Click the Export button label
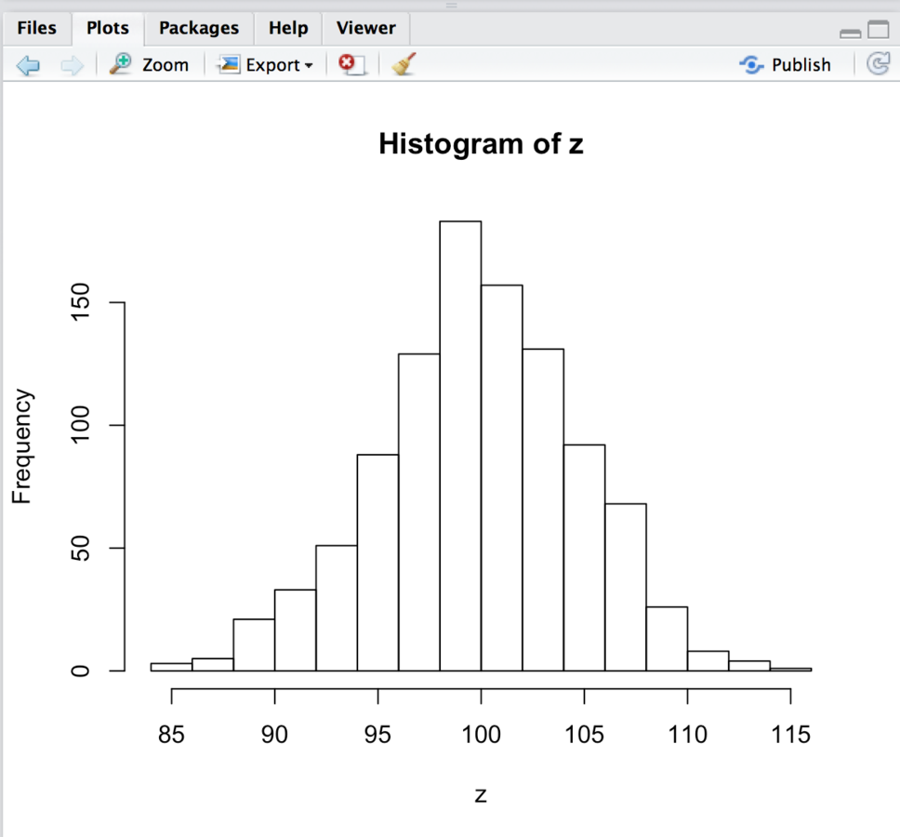900x837 pixels. pos(272,65)
